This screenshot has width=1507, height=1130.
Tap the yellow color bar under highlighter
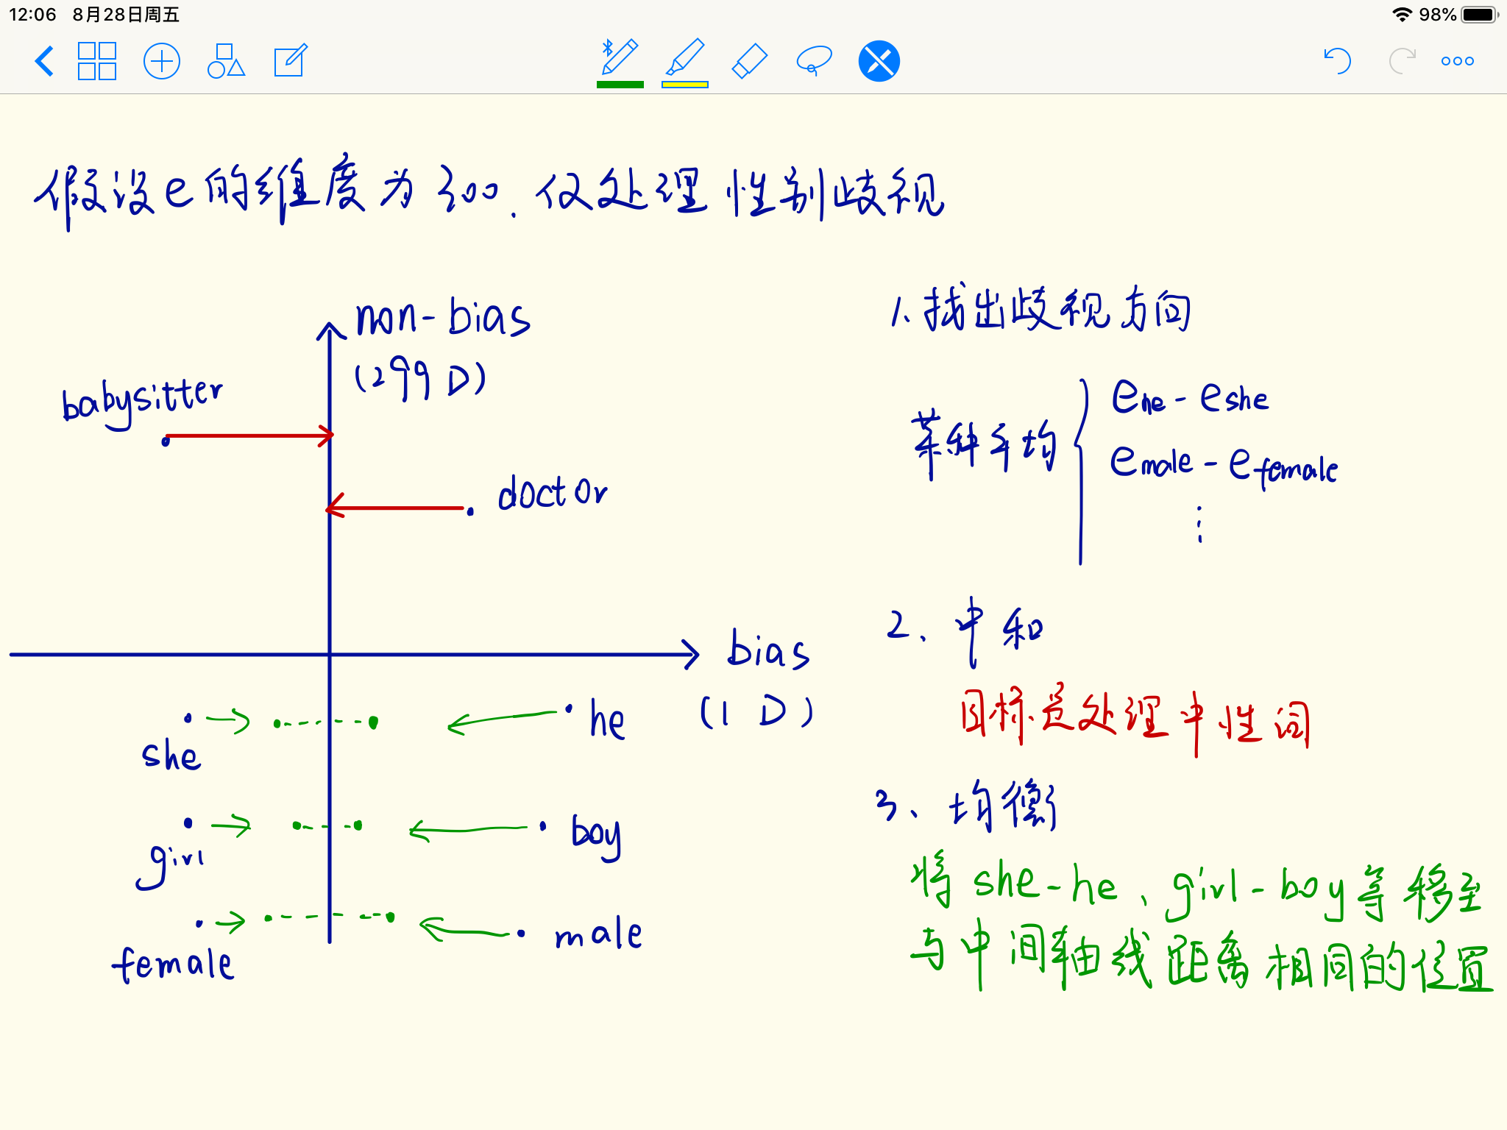click(x=685, y=85)
